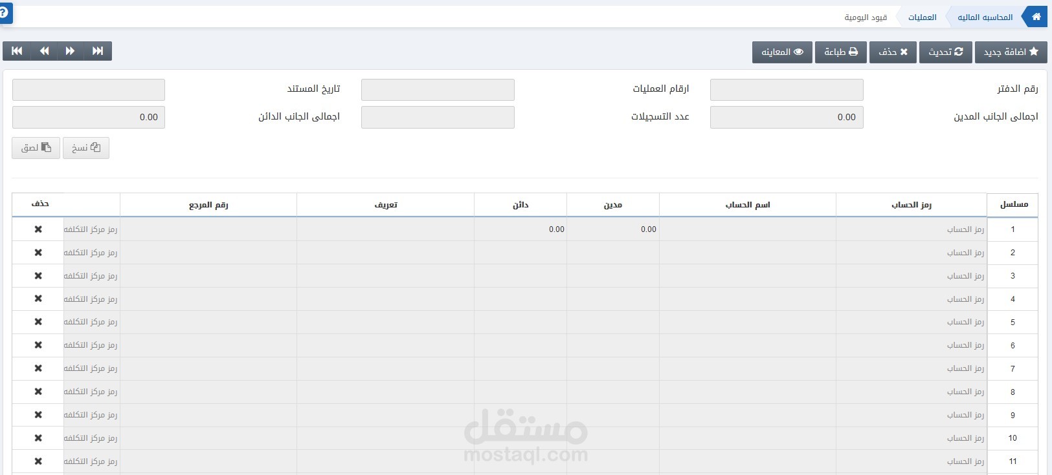This screenshot has height=475, width=1052.
Task: Click the مدين column header
Action: pyautogui.click(x=613, y=205)
